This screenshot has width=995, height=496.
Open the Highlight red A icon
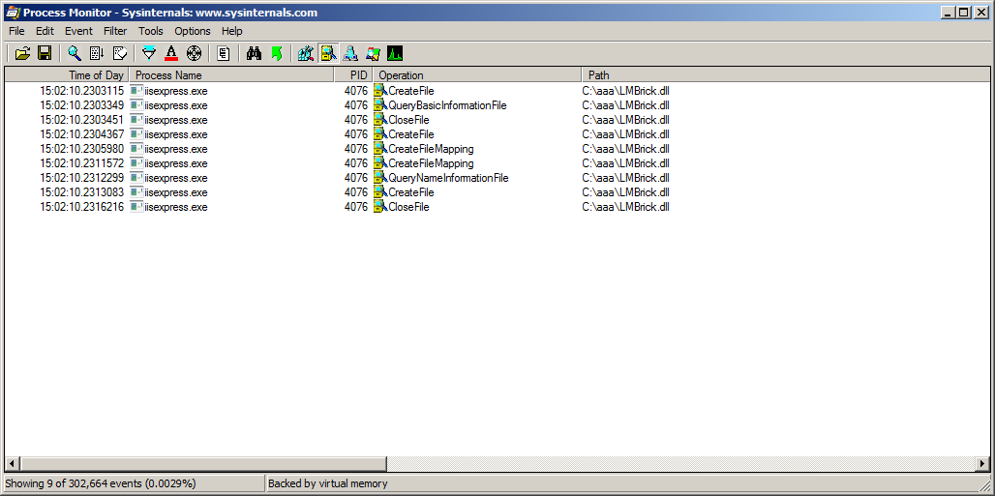(170, 53)
